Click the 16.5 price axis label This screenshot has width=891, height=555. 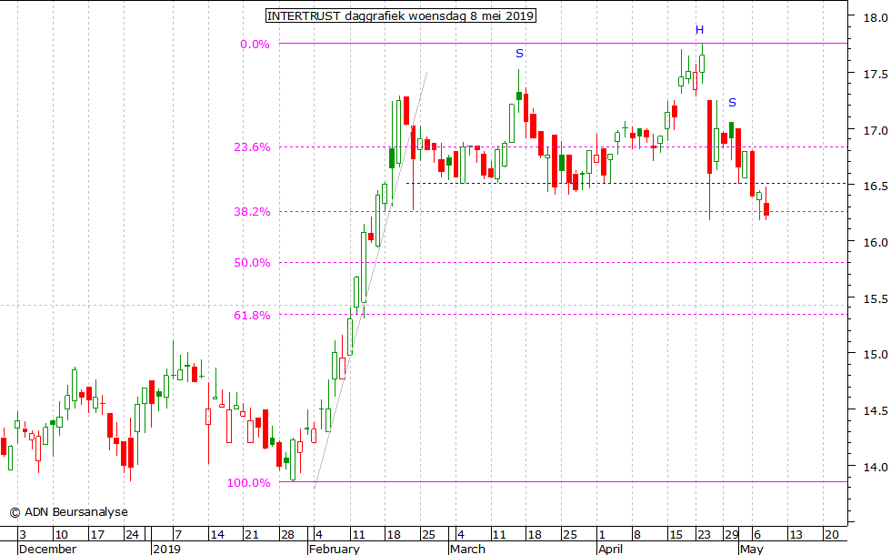pyautogui.click(x=875, y=186)
